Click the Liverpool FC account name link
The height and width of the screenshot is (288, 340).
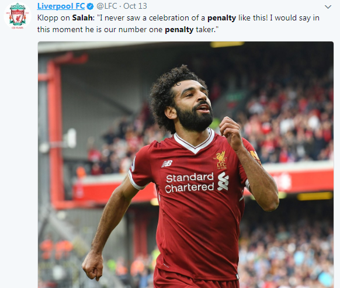[x=61, y=6]
